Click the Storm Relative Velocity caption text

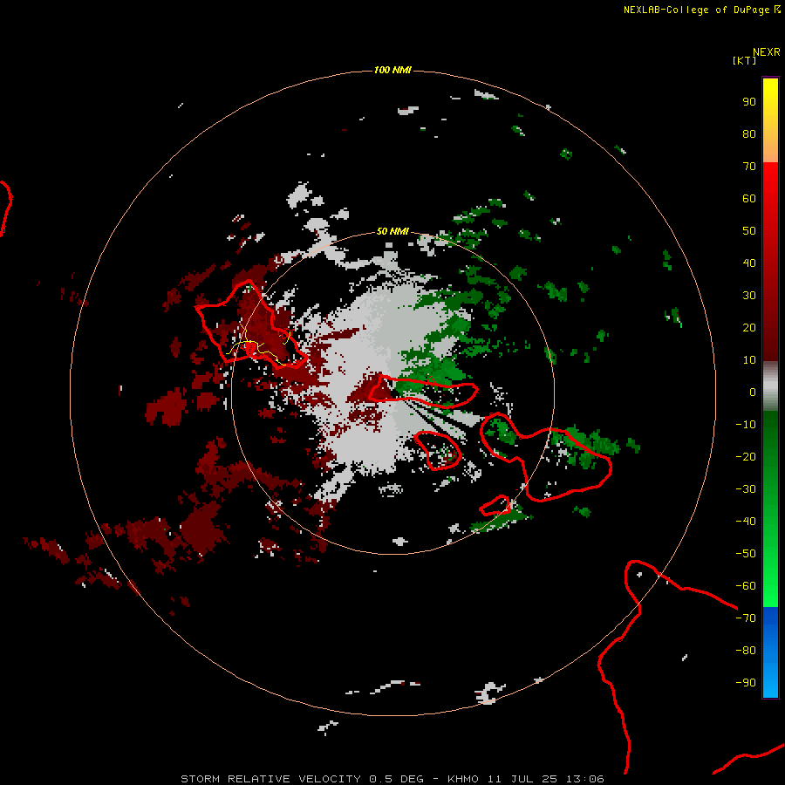[392, 779]
